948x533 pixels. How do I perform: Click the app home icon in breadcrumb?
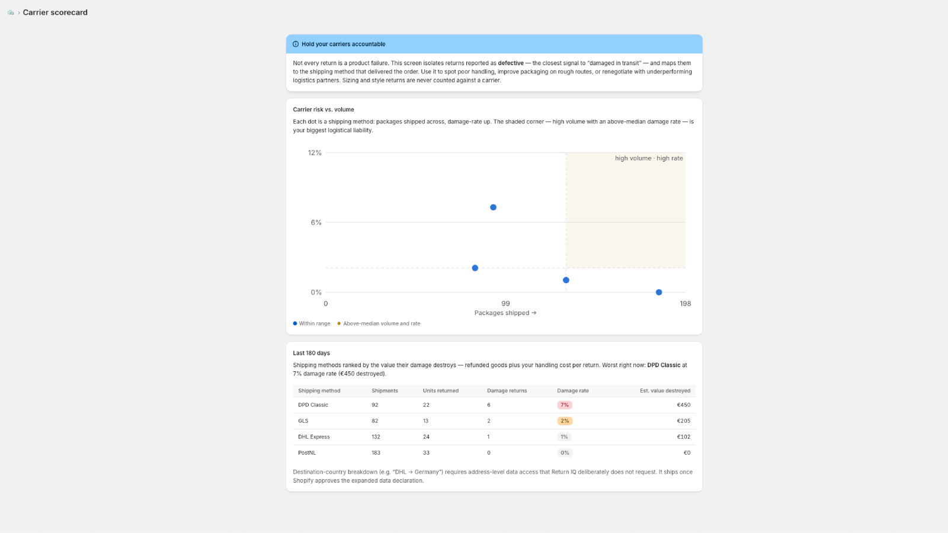coord(11,12)
